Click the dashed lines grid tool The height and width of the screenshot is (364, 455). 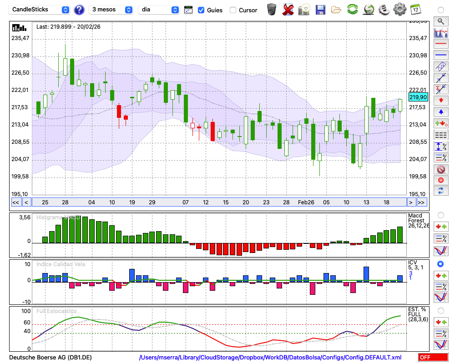[x=441, y=135]
